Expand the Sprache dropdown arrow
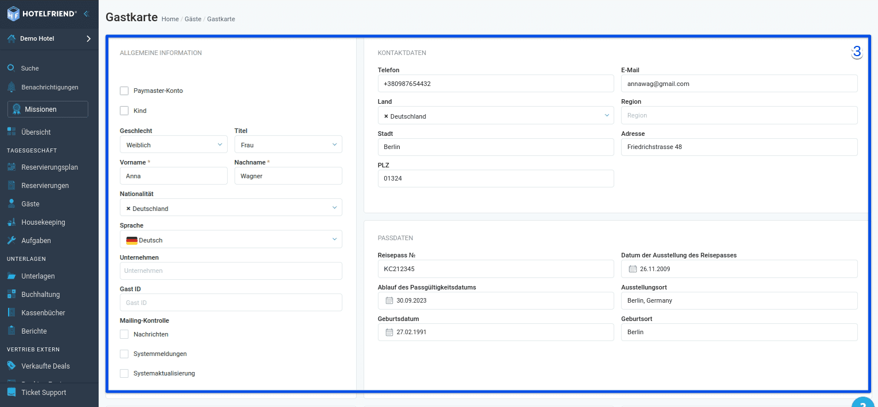 334,239
